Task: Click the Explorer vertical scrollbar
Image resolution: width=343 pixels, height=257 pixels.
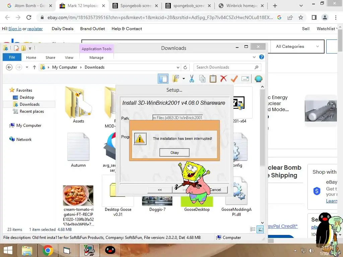Action: [x=263, y=127]
